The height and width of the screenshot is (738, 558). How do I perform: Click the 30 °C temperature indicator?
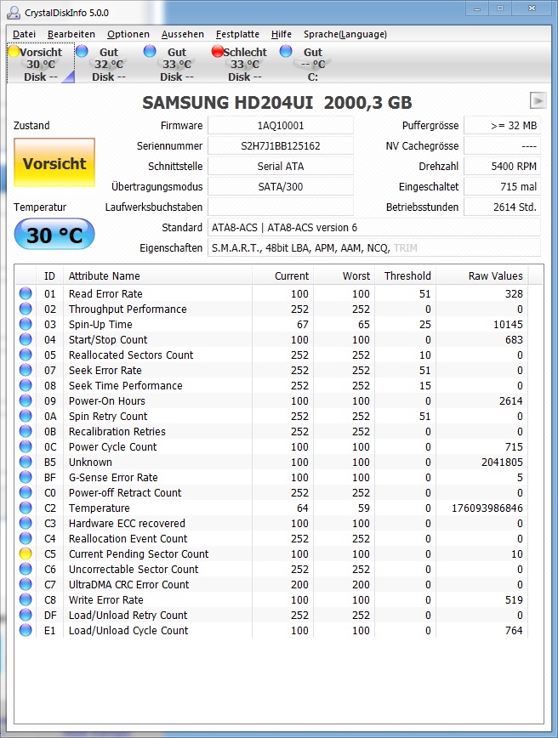(54, 235)
